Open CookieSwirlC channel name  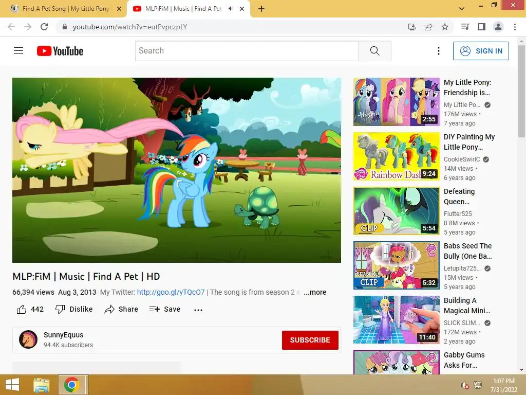[462, 159]
